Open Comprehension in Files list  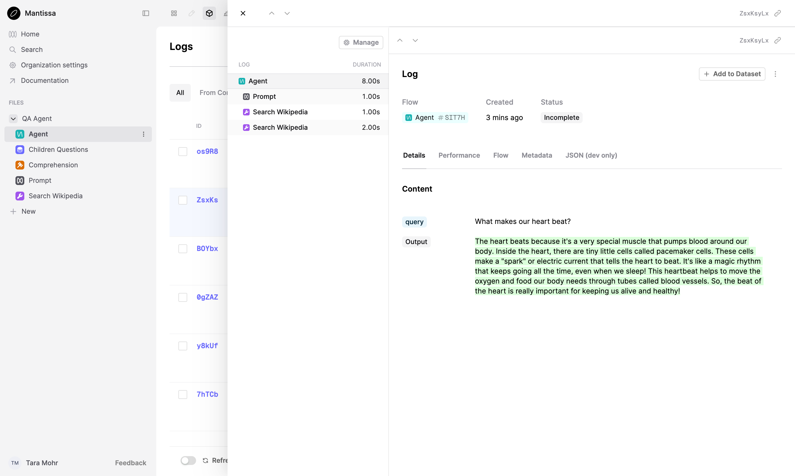[78, 165]
